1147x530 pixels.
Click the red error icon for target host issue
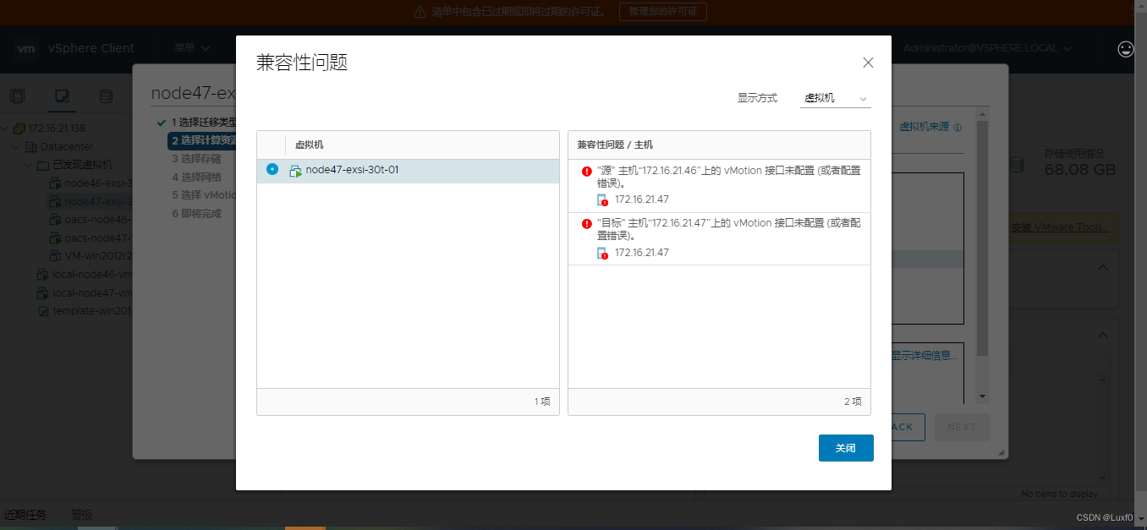coord(587,224)
